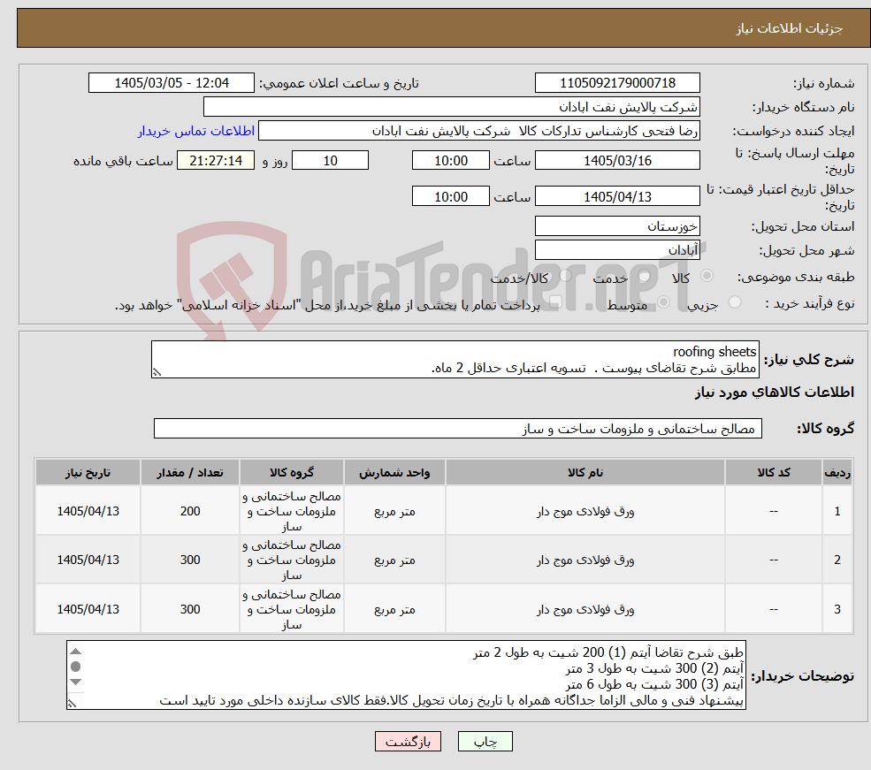Click unit متر مربع in row 3

[x=394, y=609]
